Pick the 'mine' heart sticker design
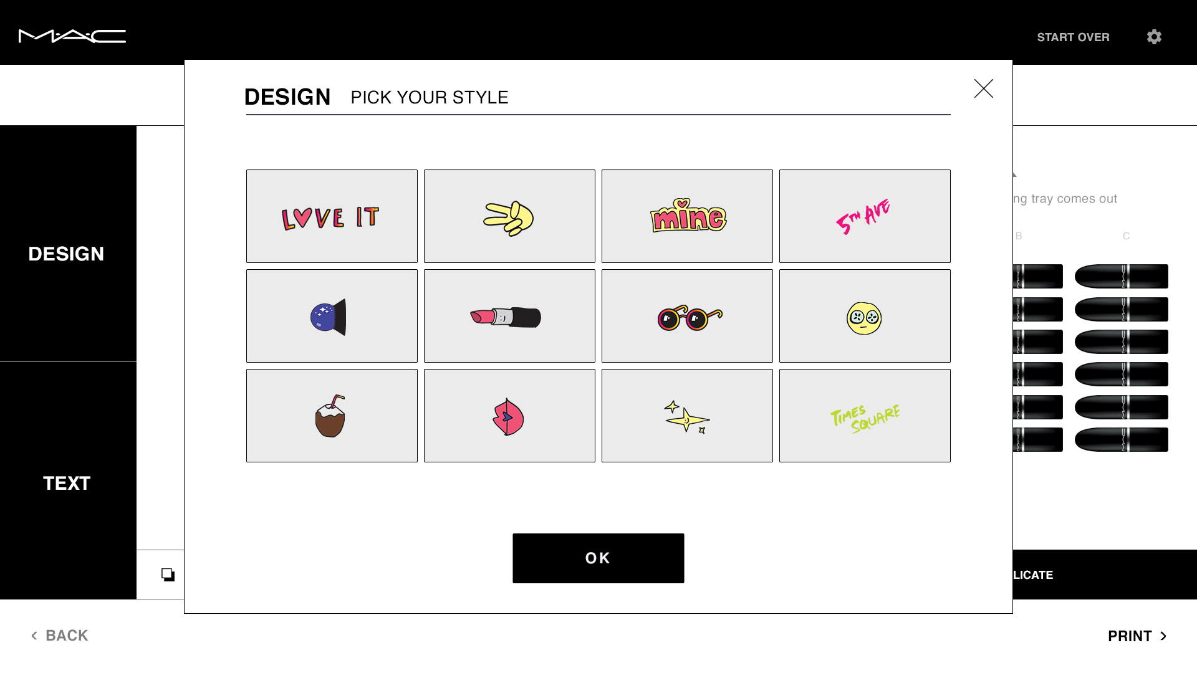 point(687,216)
